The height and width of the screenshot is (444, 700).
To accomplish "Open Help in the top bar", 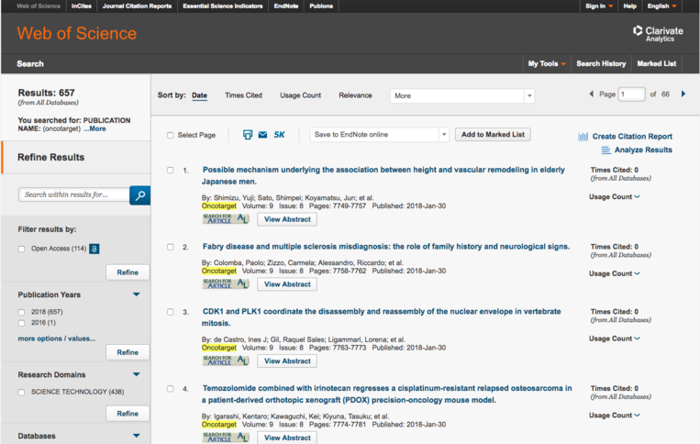I will (630, 6).
